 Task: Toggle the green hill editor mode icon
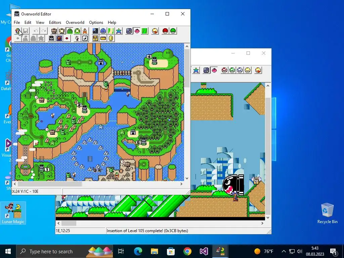(x=70, y=31)
